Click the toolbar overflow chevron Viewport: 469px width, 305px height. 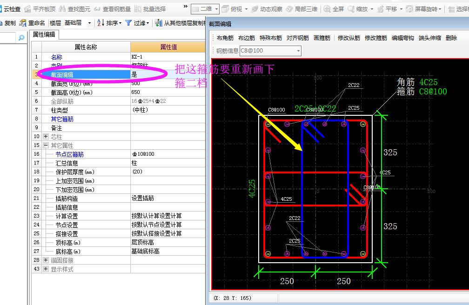tap(186, 7)
